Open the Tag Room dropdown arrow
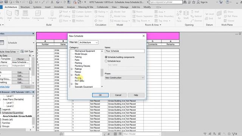 [149, 21]
